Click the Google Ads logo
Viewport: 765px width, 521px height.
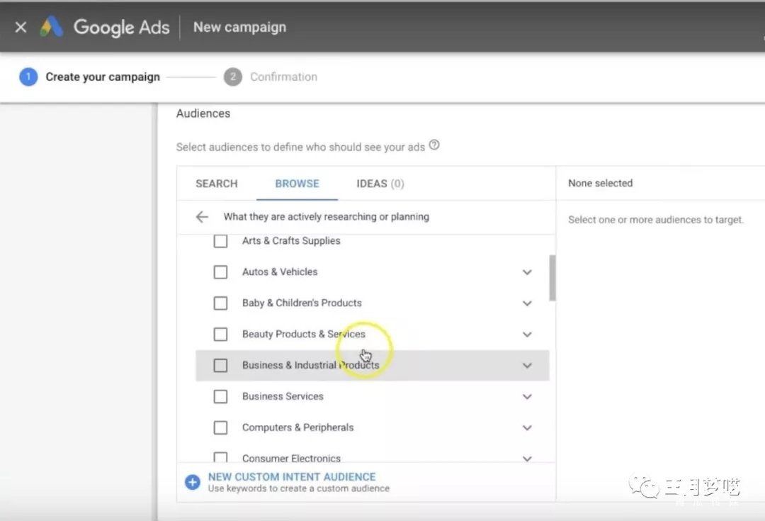coord(52,27)
